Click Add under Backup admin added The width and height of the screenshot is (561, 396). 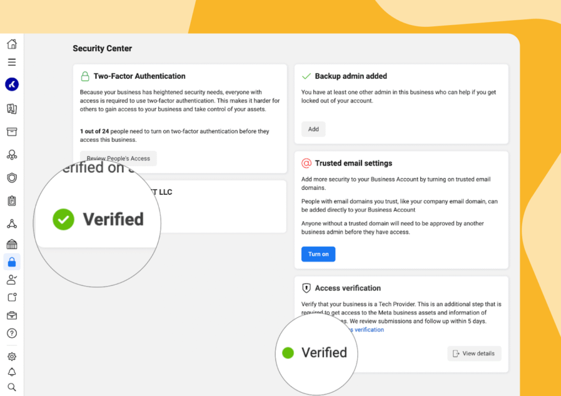tap(313, 129)
